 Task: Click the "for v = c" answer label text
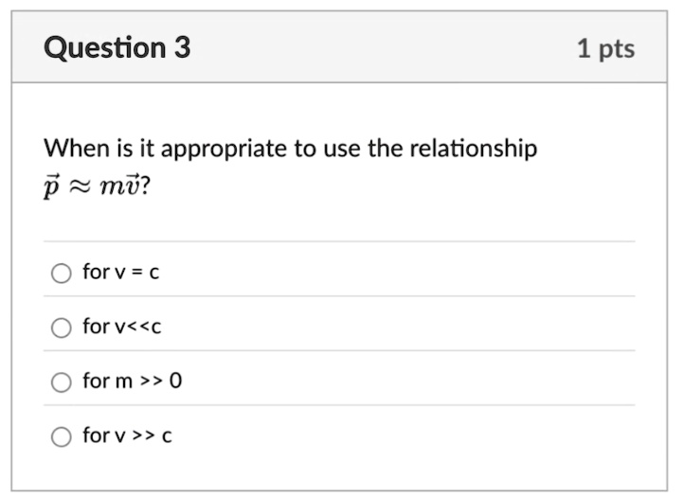pyautogui.click(x=121, y=272)
